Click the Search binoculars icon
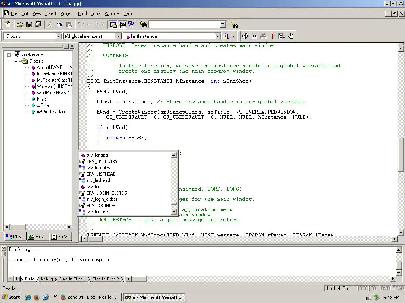The width and height of the screenshot is (405, 303). point(235,25)
